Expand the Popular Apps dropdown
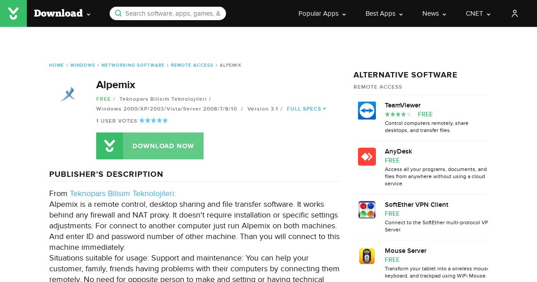This screenshot has width=537, height=282. (322, 13)
